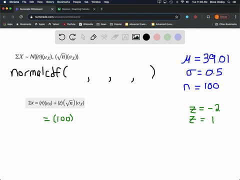This screenshot has height=180, width=240.
Task: Click the AirPlay display icon
Action: (165, 2)
